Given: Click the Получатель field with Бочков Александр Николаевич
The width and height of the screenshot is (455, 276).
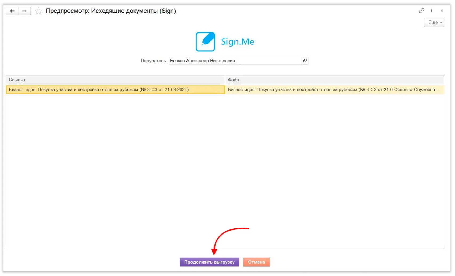Looking at the screenshot, I should click(x=235, y=61).
